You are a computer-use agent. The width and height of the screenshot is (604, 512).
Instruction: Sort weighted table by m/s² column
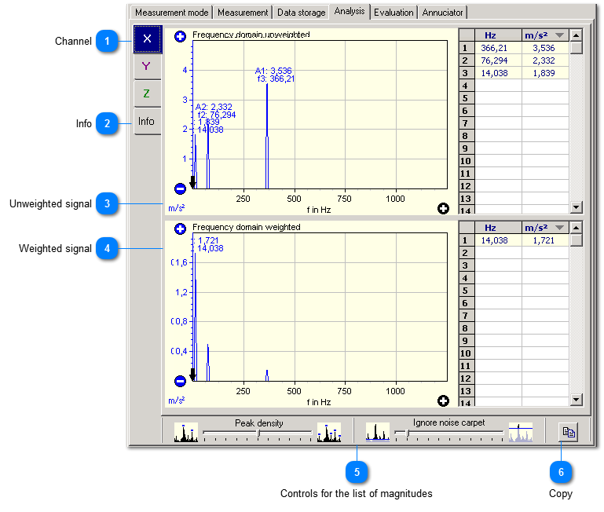tap(544, 228)
